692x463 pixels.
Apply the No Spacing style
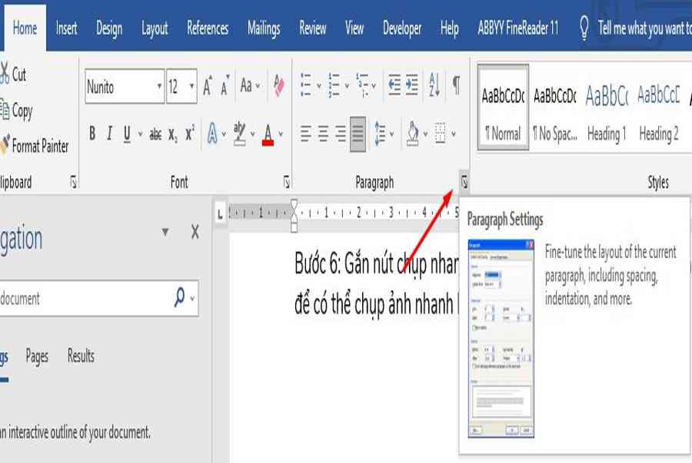click(x=554, y=107)
